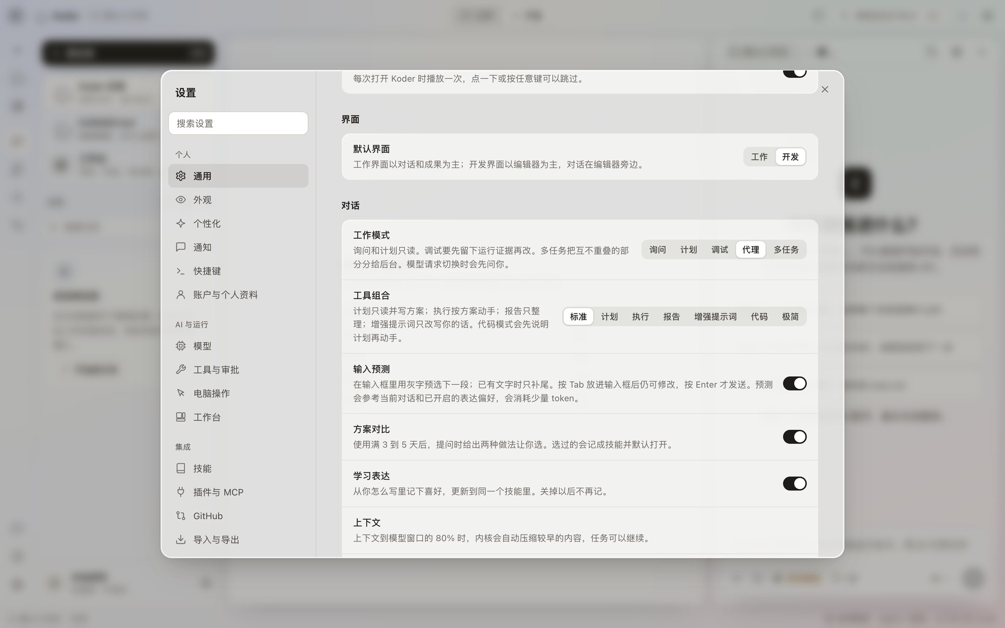Image resolution: width=1005 pixels, height=628 pixels.
Task: Choose 计划 under 工具组合
Action: click(x=609, y=316)
